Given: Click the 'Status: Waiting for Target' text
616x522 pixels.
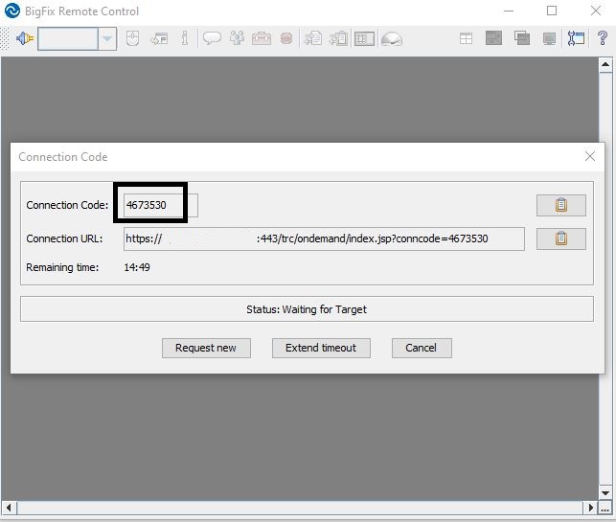Looking at the screenshot, I should tap(307, 309).
